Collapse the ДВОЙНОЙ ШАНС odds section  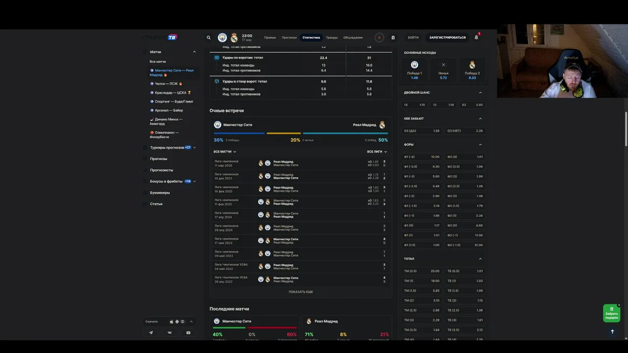coord(480,93)
